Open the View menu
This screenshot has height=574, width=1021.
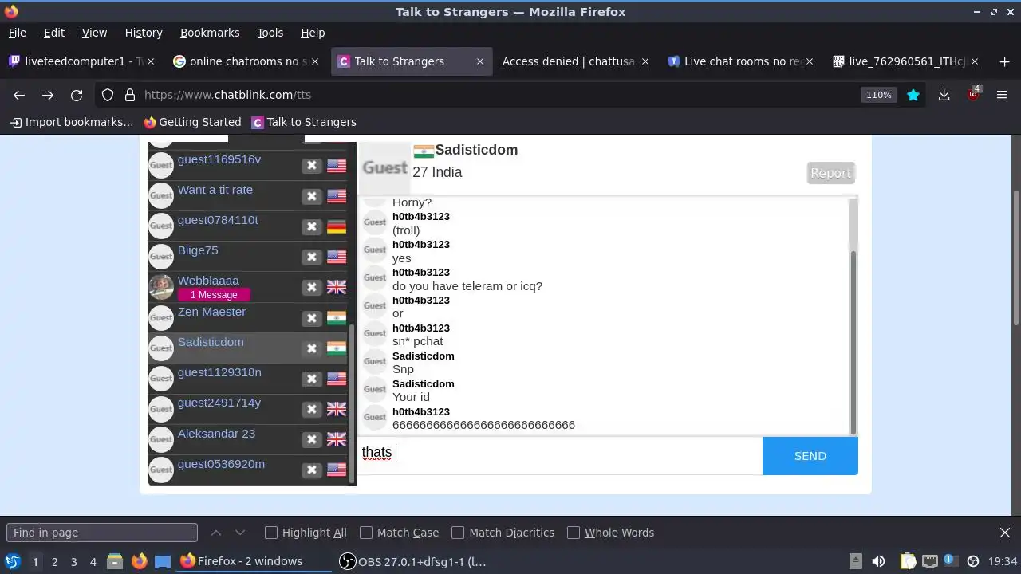tap(94, 33)
